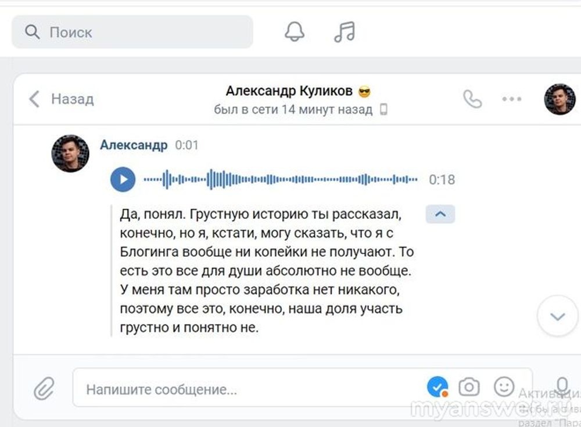This screenshot has width=581, height=427.
Task: Go back with the Назад button
Action: (x=62, y=99)
